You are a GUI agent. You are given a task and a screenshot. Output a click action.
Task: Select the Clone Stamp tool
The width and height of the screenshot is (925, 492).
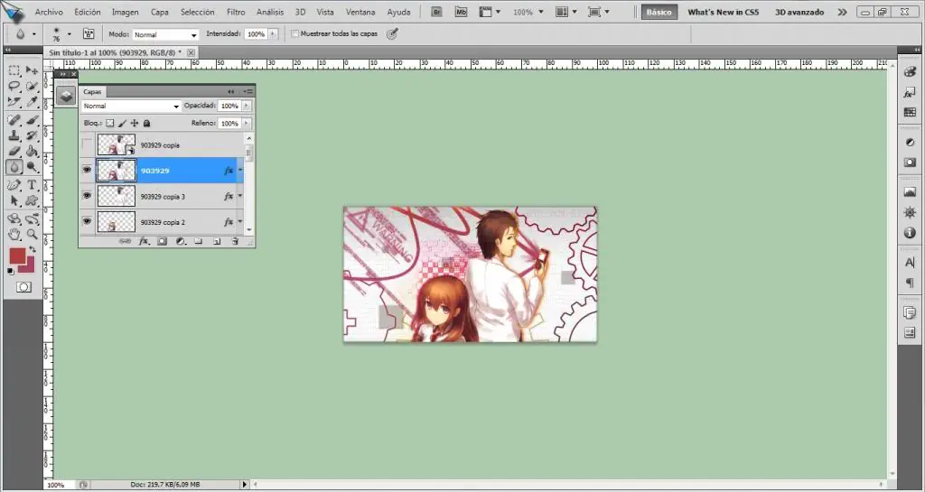click(14, 136)
